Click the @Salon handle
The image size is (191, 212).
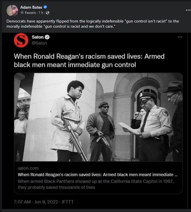pos(39,43)
